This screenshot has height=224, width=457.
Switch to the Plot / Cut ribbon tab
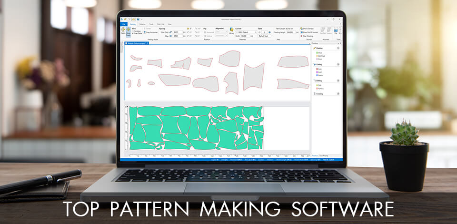pyautogui.click(x=160, y=24)
